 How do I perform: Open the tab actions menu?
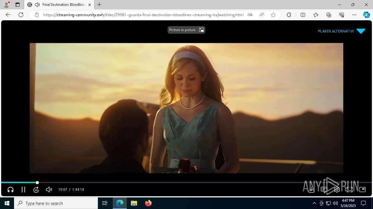point(17,5)
